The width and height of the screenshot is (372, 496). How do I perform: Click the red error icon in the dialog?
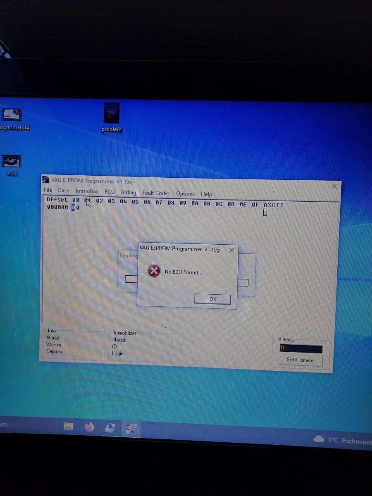tap(154, 271)
